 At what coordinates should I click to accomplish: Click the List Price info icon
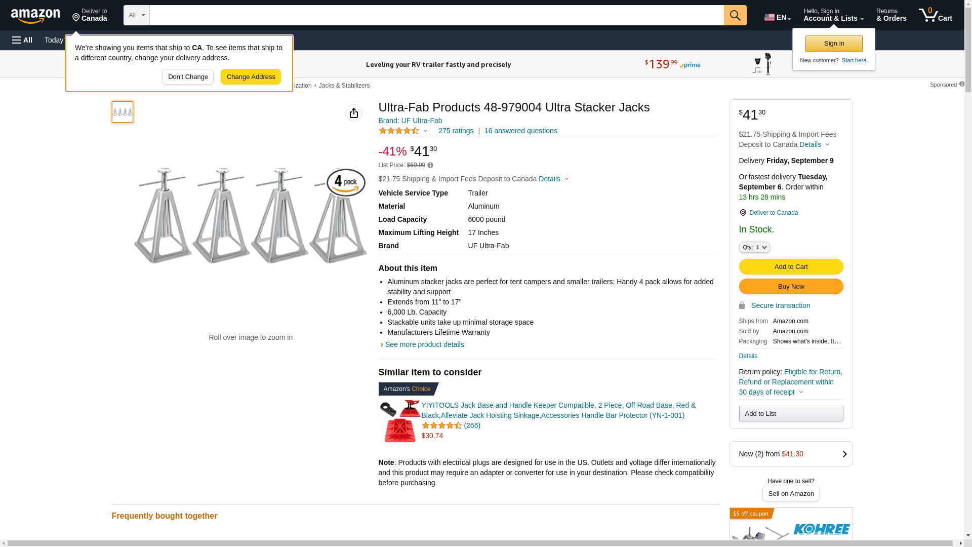click(x=430, y=165)
